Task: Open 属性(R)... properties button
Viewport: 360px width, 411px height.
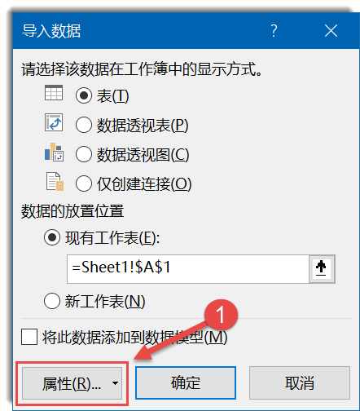Action: (x=72, y=383)
